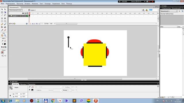Toggle Onion Skin button in timeline

(x=32, y=23)
